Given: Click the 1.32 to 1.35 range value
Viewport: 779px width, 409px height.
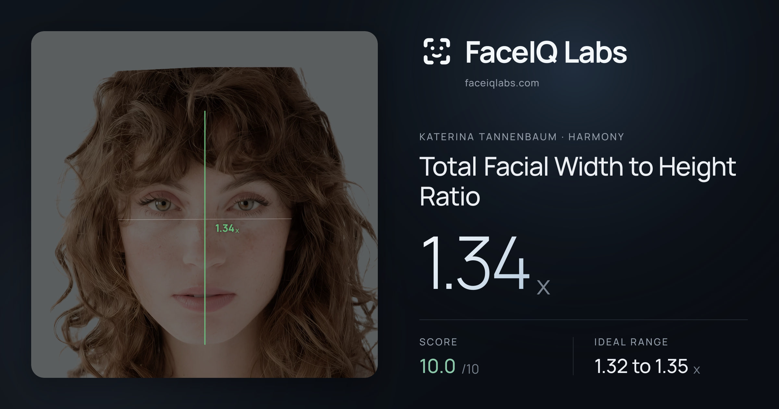Looking at the screenshot, I should (647, 366).
